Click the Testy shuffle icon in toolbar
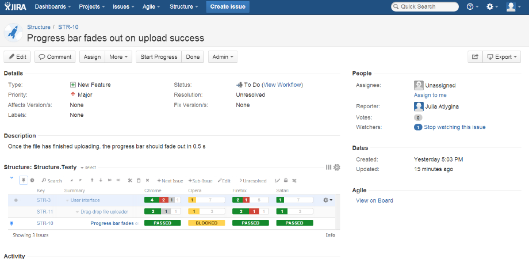Image resolution: width=529 pixels, height=259 pixels. pyautogui.click(x=294, y=180)
